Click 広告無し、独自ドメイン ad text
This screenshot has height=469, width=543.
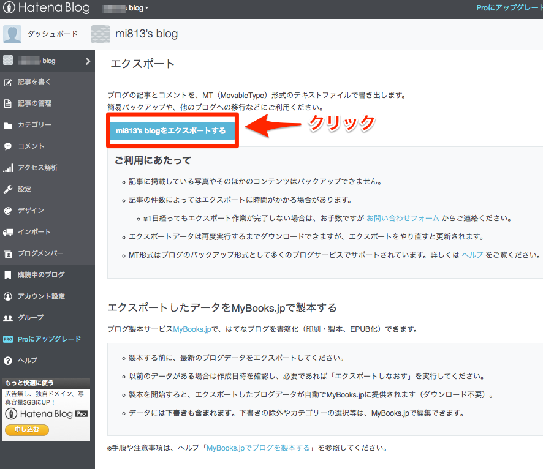(44, 398)
